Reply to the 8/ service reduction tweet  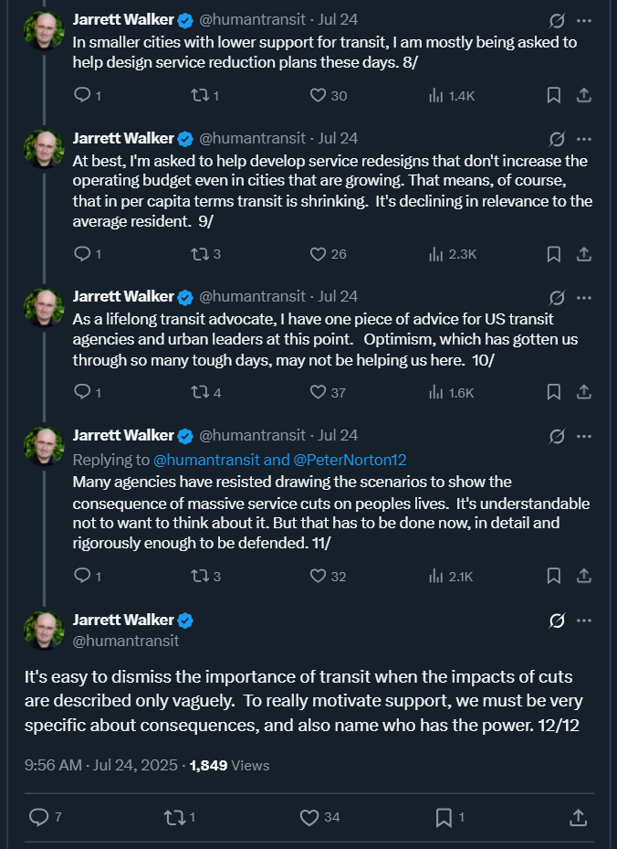pos(82,95)
